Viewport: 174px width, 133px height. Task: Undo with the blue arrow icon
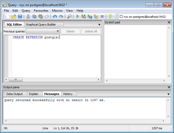[55, 16]
